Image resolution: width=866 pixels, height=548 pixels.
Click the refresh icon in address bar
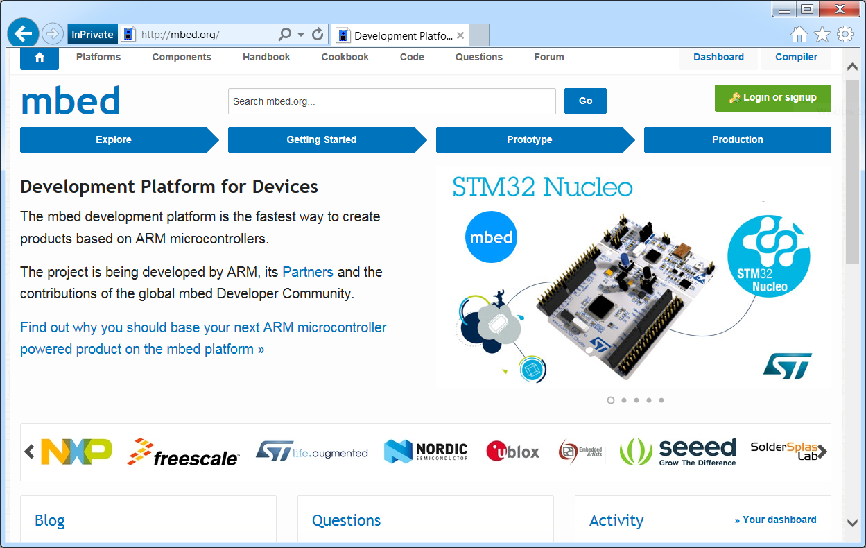pos(318,34)
